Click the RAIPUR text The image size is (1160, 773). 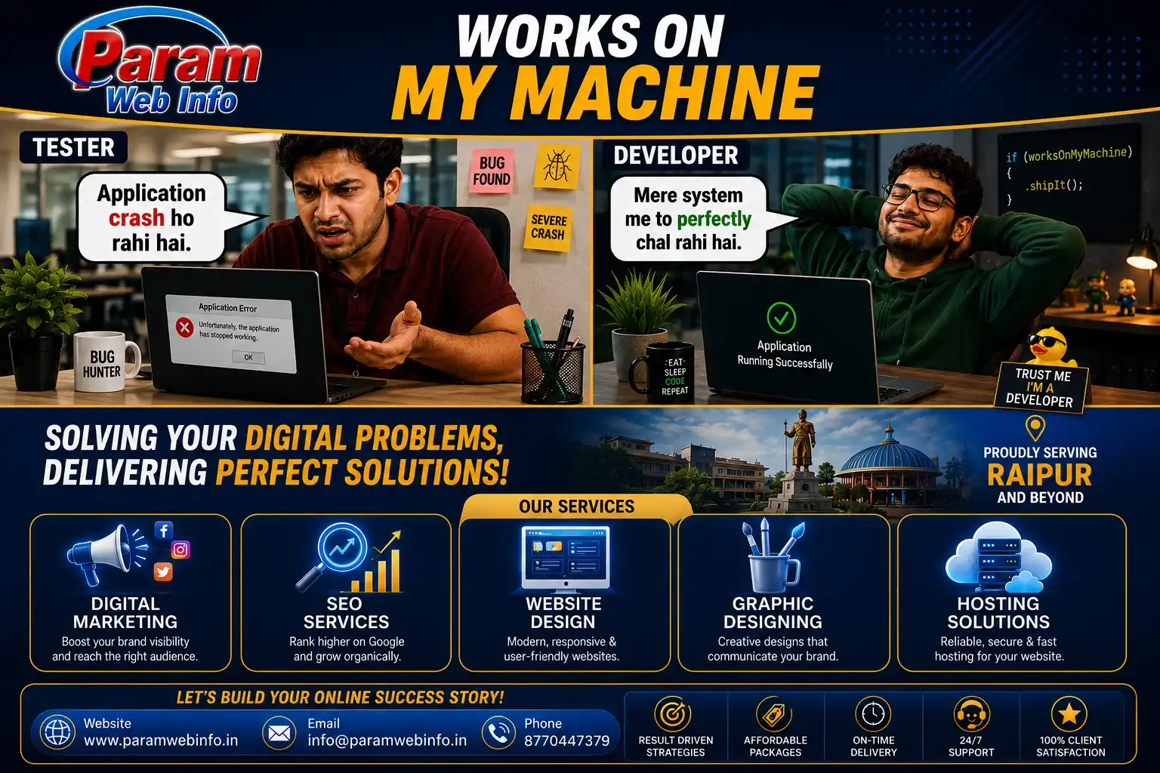tap(1039, 476)
